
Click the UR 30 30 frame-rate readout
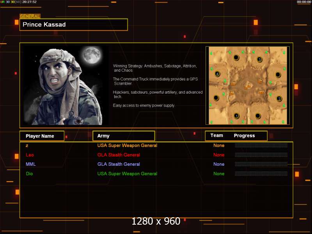[11, 2]
